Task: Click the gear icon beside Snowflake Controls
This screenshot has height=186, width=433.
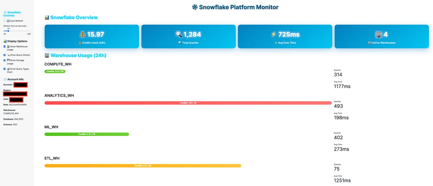Action: coord(4,12)
